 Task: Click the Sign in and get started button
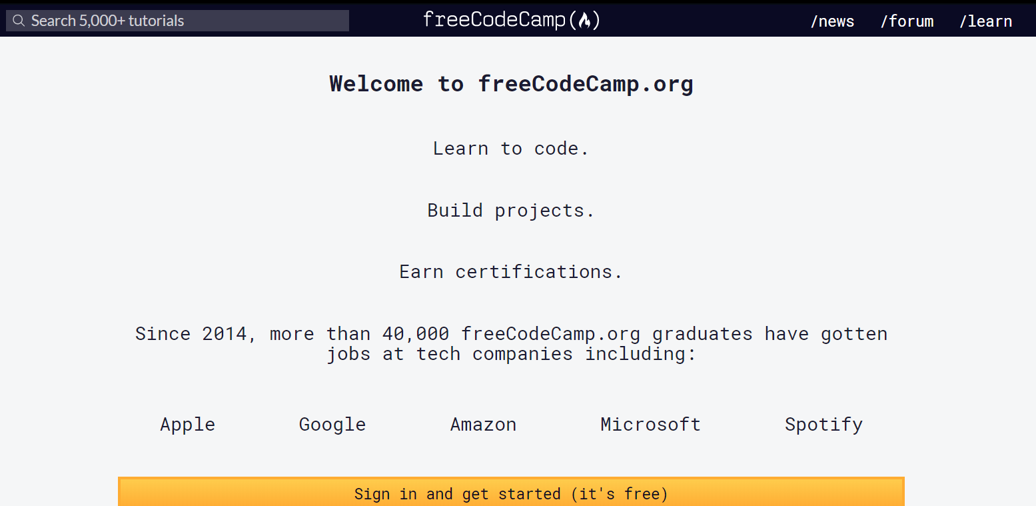(511, 493)
